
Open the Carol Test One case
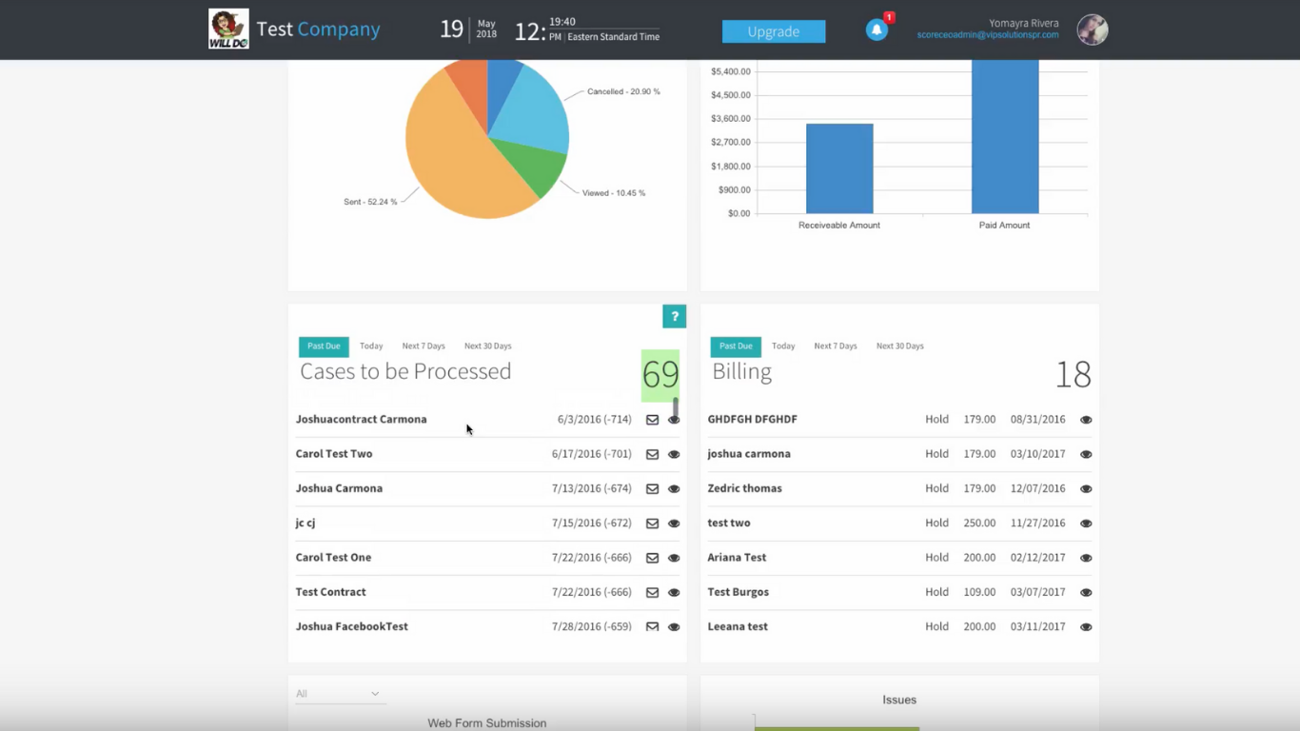click(333, 558)
